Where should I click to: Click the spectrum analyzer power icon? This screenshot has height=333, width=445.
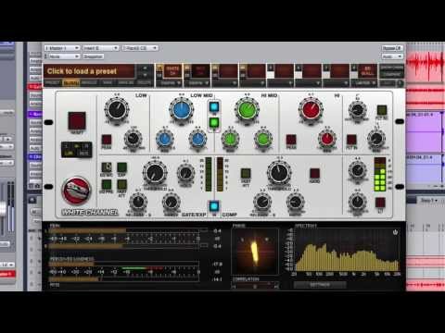(x=395, y=232)
